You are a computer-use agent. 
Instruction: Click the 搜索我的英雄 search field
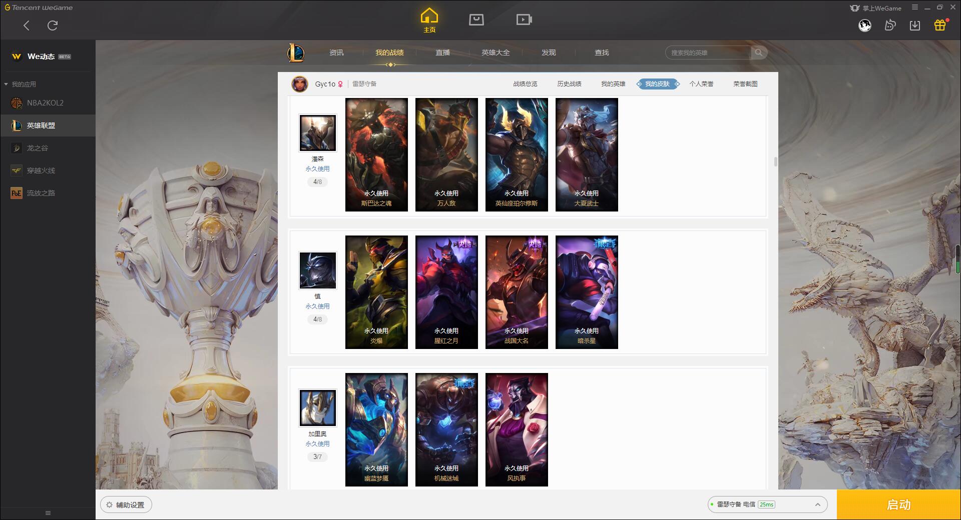click(709, 52)
